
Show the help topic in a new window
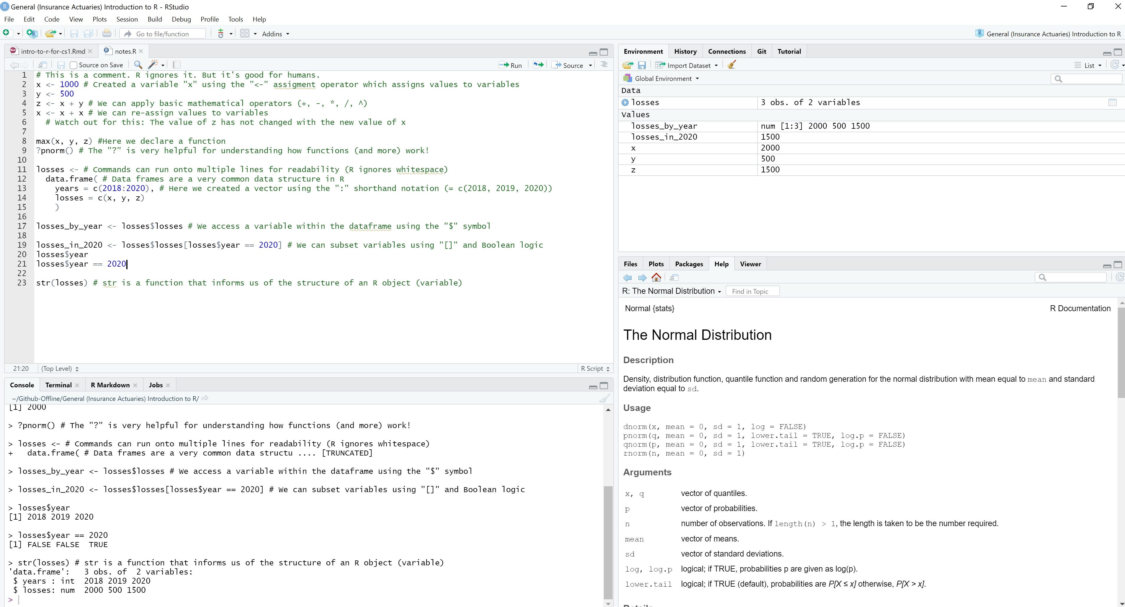click(x=674, y=278)
